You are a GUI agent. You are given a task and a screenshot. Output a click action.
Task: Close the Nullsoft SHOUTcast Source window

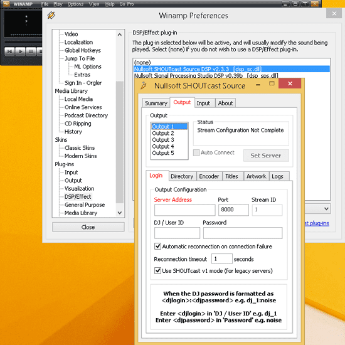(290, 83)
